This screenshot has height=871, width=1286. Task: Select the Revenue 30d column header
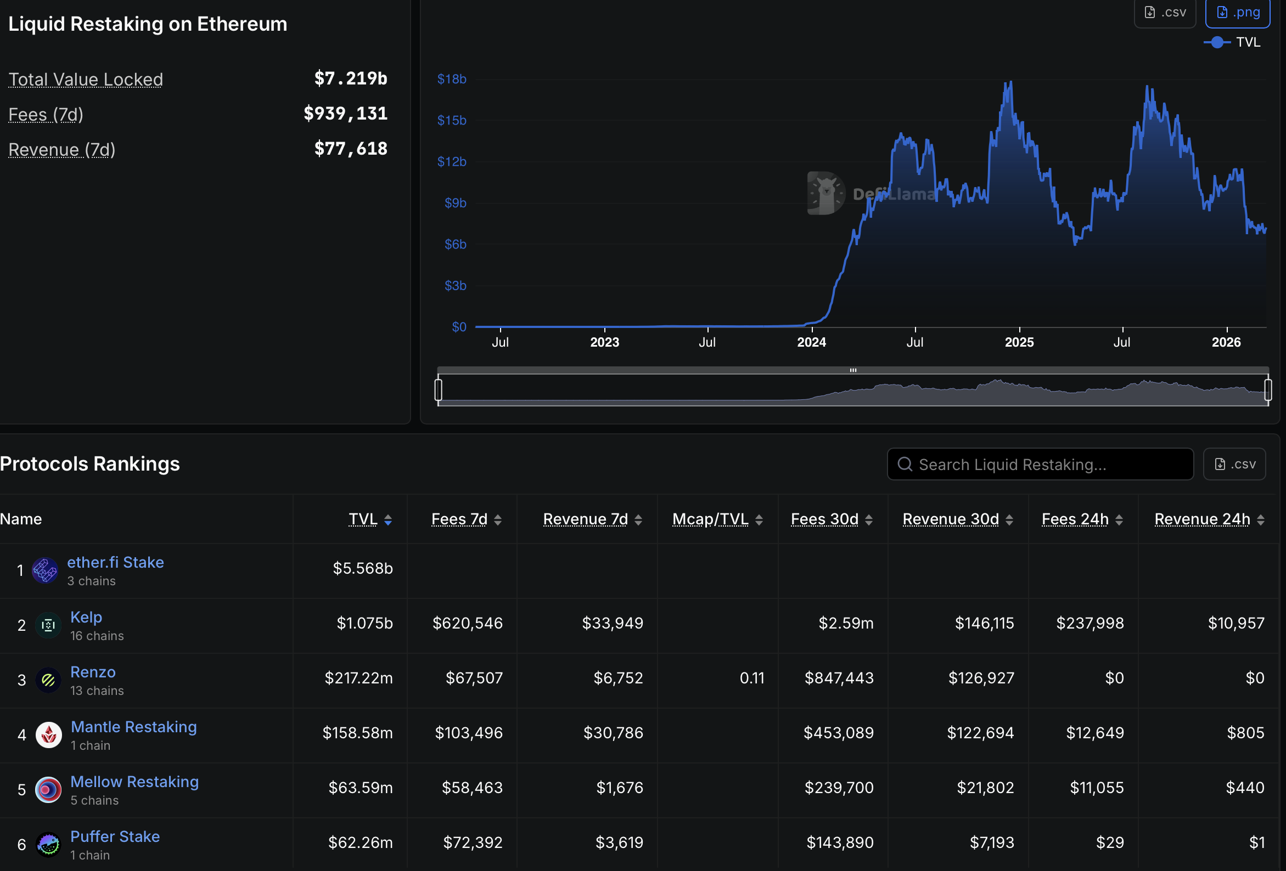(x=950, y=519)
